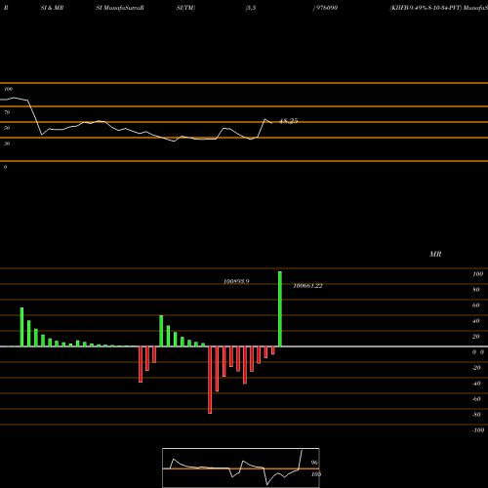Click the 70 level label on RSI axis

tap(7, 112)
